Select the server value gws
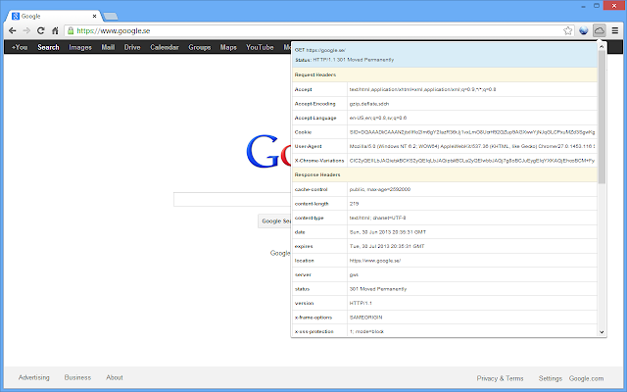Viewport: 627px width, 392px height. tap(354, 275)
